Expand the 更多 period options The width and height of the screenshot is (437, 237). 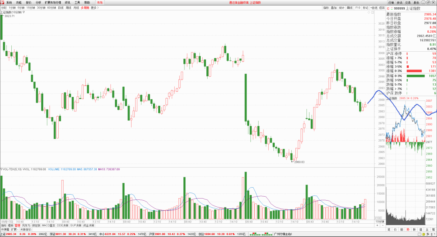(94, 8)
